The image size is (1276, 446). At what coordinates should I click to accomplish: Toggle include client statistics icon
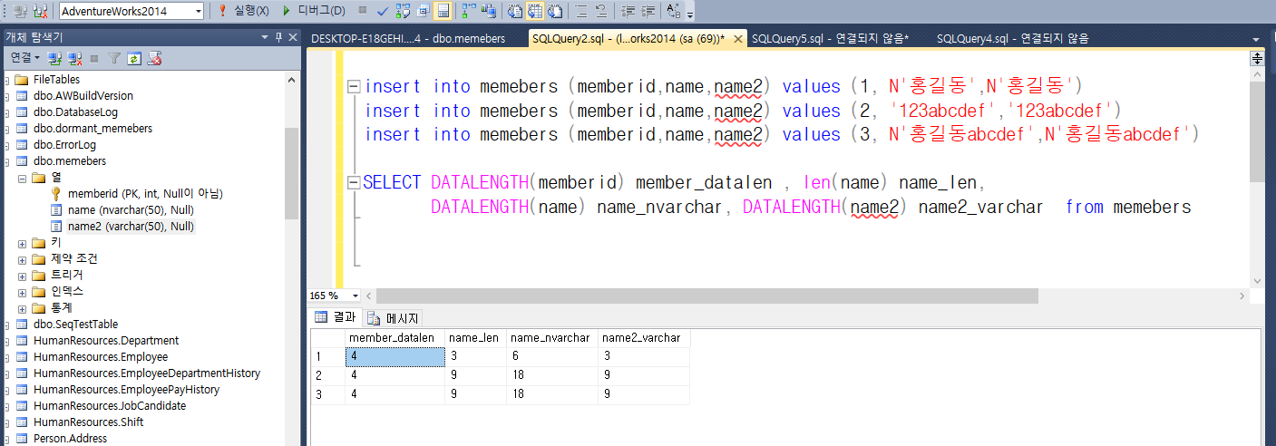coord(489,11)
